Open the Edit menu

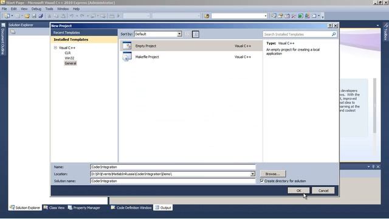[x=13, y=9]
